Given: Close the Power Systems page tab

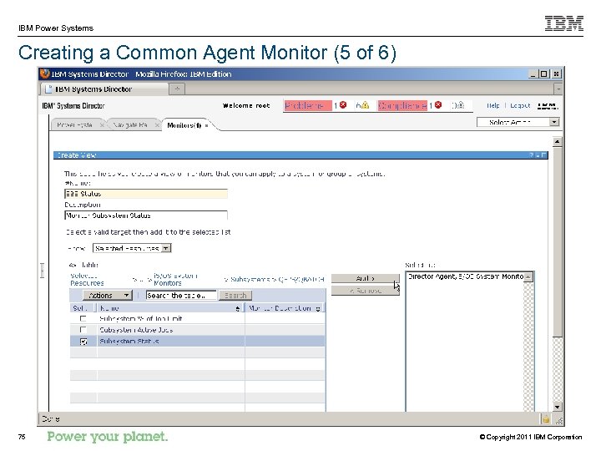Looking at the screenshot, I should (102, 125).
